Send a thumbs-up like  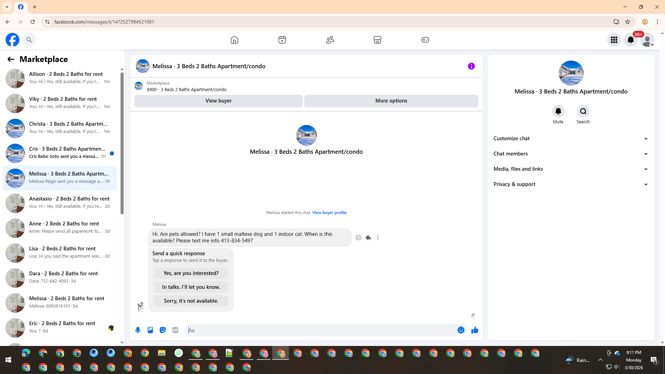point(475,330)
